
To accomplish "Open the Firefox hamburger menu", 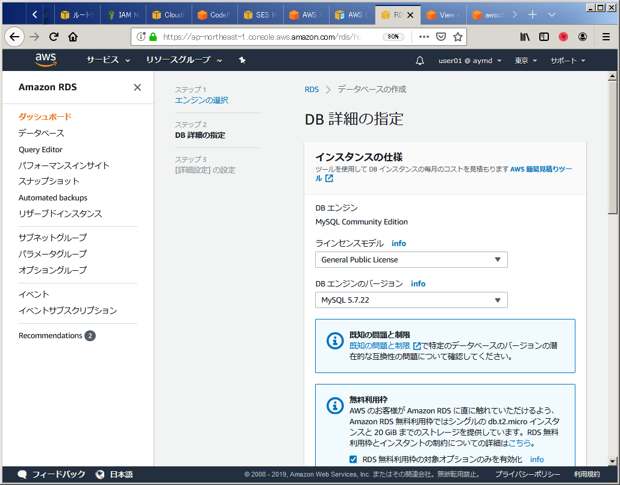I will [x=606, y=37].
